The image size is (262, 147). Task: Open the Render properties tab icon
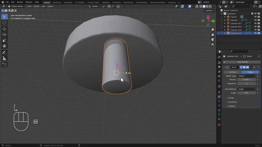pyautogui.click(x=219, y=62)
